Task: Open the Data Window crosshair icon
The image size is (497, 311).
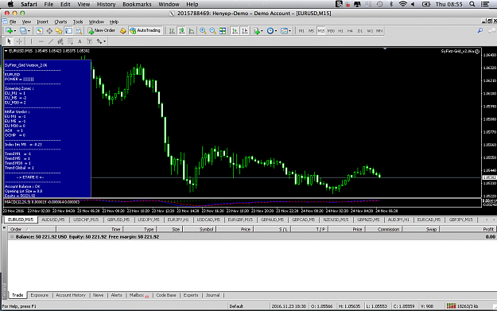Action: pyautogui.click(x=49, y=31)
